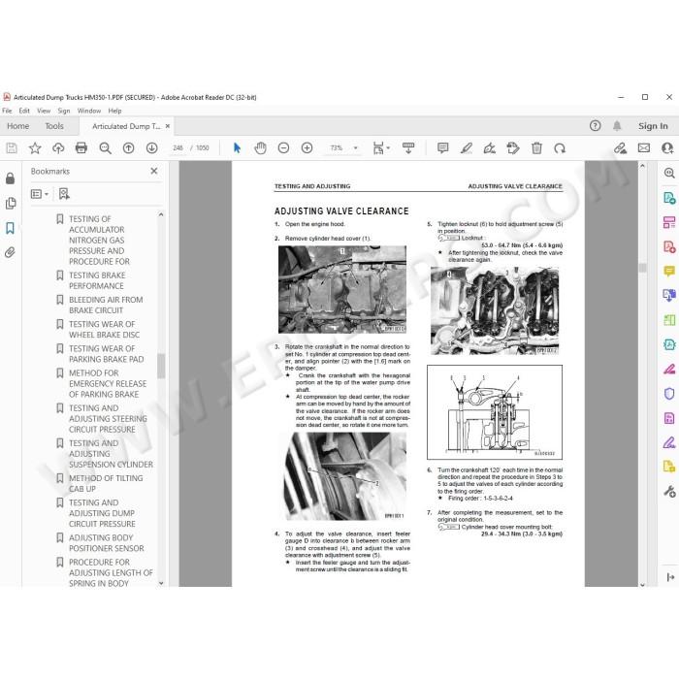
Task: Open ADJUSTING BODY POSITIONER SENSOR bookmark
Action: point(106,543)
